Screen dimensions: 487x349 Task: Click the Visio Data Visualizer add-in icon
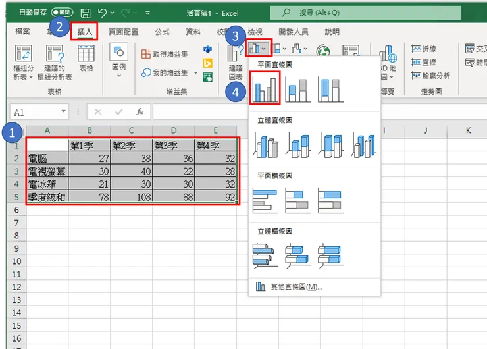(207, 49)
